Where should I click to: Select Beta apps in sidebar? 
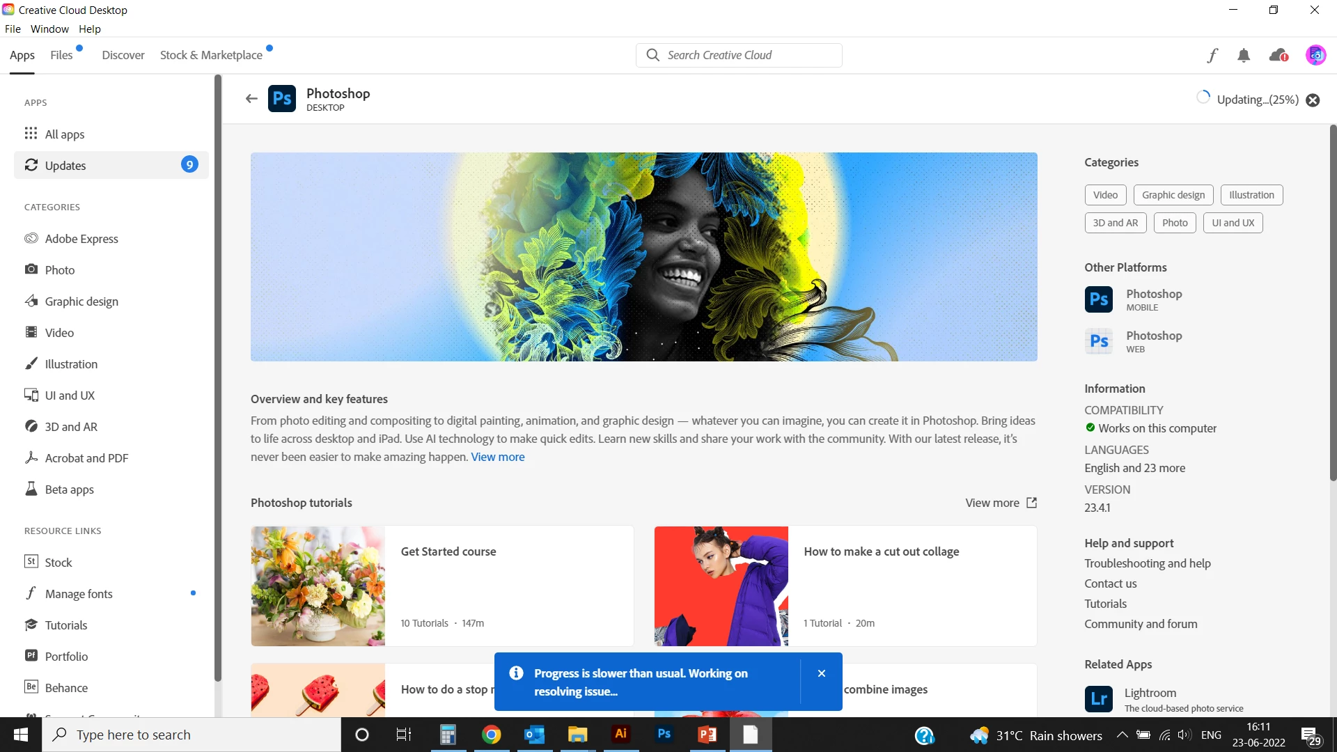[69, 489]
